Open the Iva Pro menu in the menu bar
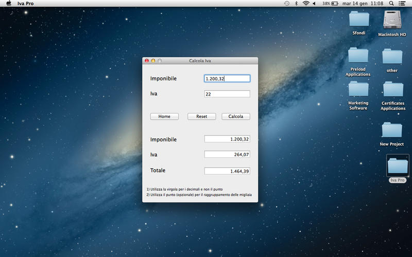 (26, 4)
